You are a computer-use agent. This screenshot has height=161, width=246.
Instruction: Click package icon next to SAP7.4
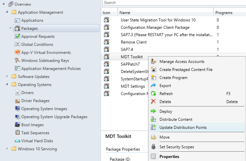point(106,50)
